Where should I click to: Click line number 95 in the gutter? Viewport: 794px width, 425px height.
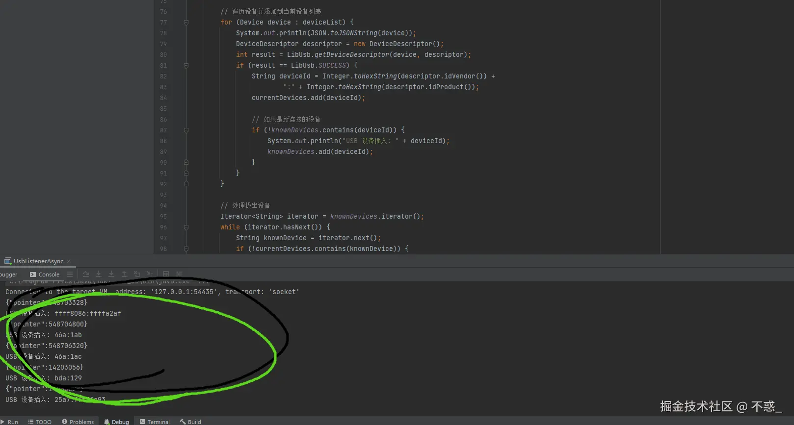[x=163, y=217]
